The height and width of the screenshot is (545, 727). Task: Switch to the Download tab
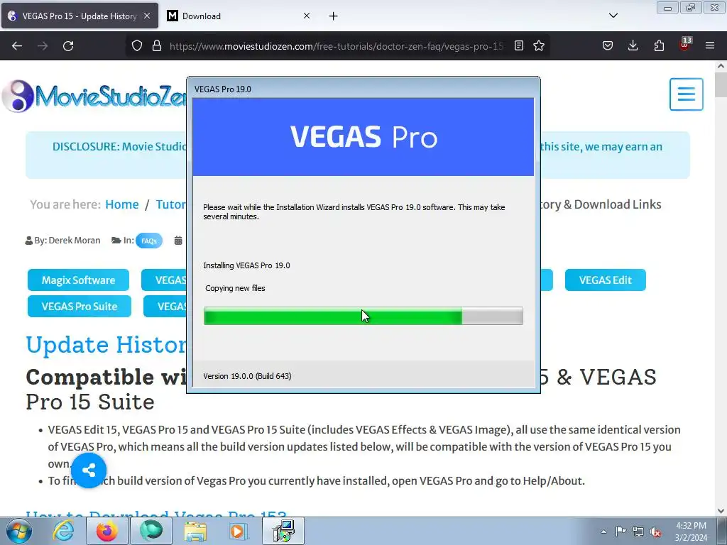tap(239, 16)
